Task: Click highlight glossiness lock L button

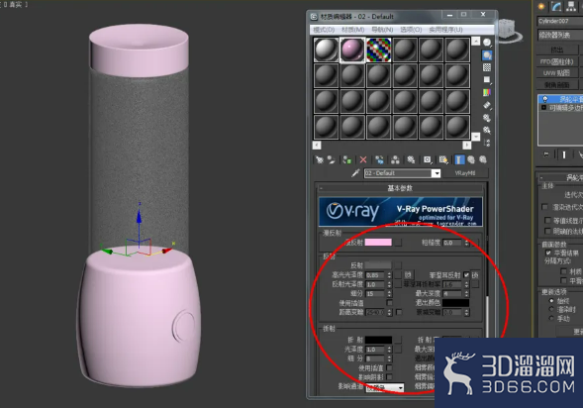Action: click(x=408, y=275)
